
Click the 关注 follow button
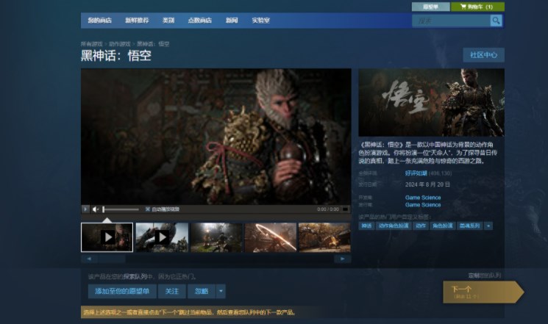click(x=171, y=291)
